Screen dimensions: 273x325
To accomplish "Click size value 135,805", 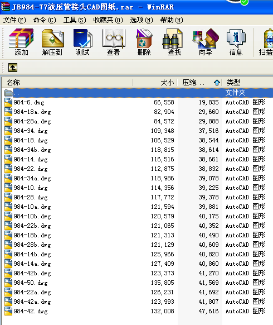I will point(163,283).
